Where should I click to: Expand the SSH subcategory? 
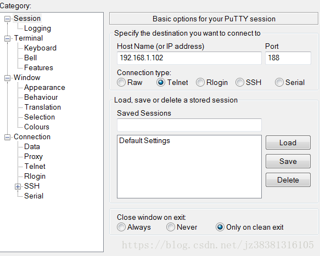coord(18,186)
